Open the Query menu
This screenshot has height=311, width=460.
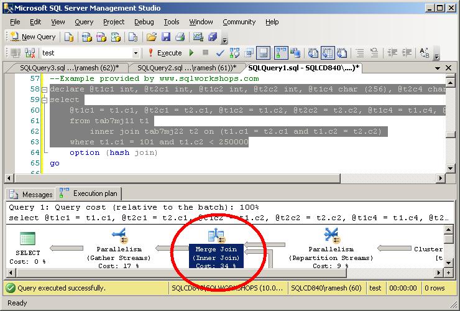click(84, 22)
